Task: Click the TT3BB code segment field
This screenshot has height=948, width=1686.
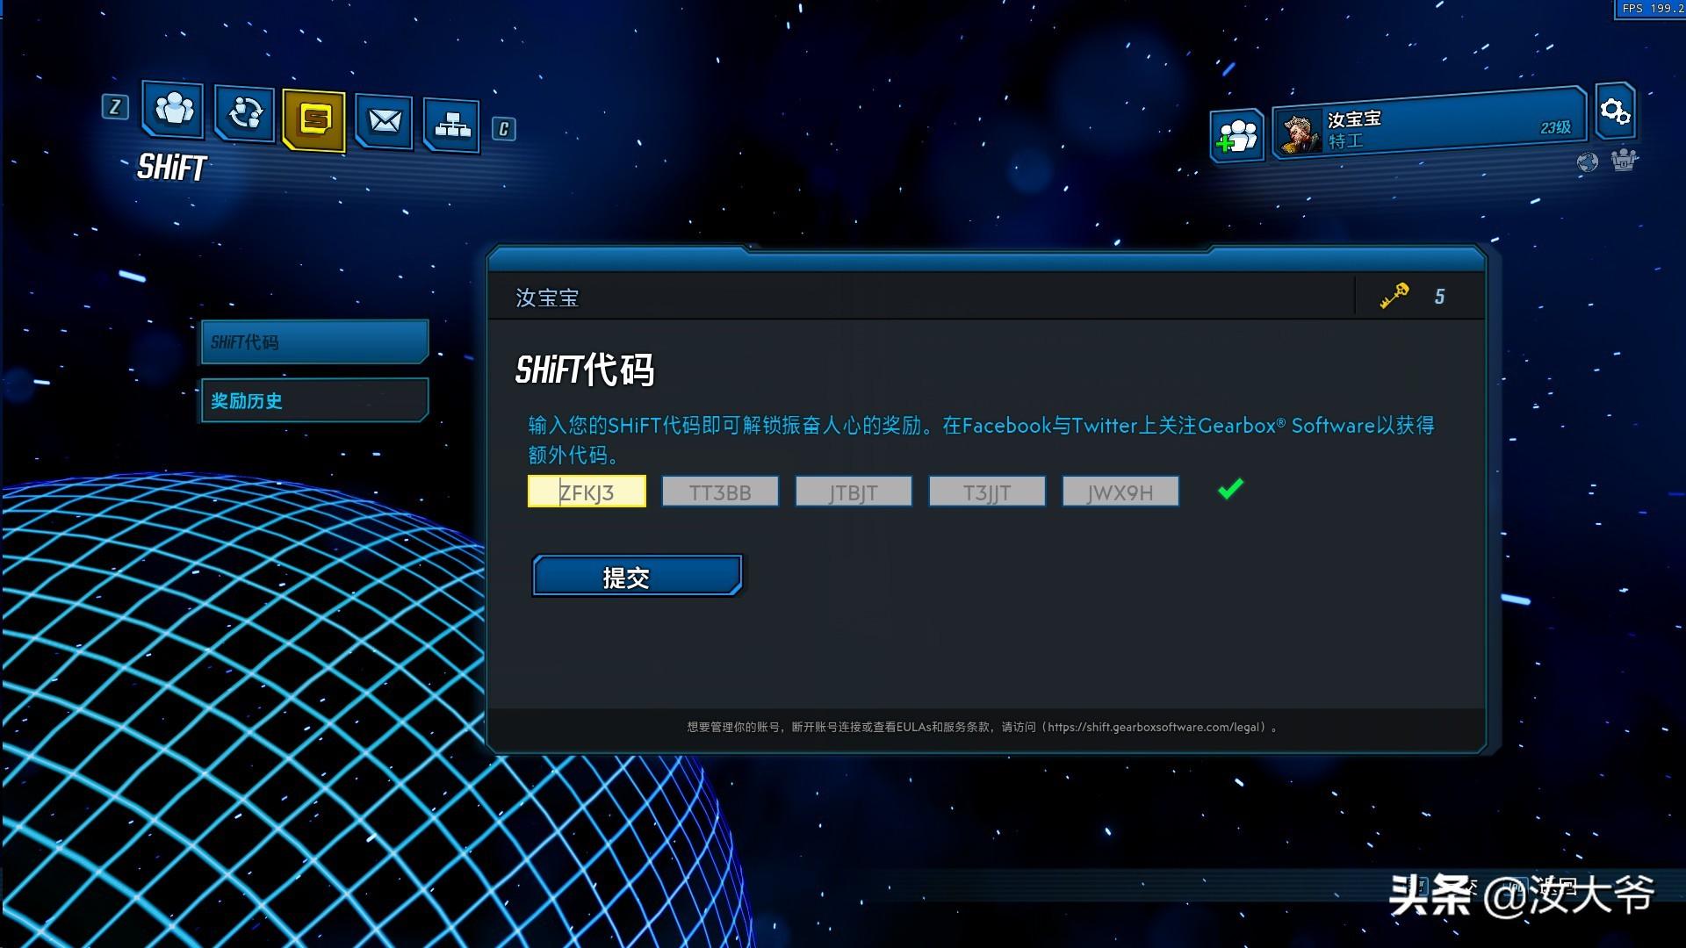Action: click(719, 492)
